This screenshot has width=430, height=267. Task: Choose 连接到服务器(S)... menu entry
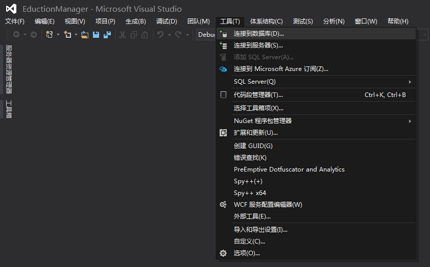click(x=316, y=45)
